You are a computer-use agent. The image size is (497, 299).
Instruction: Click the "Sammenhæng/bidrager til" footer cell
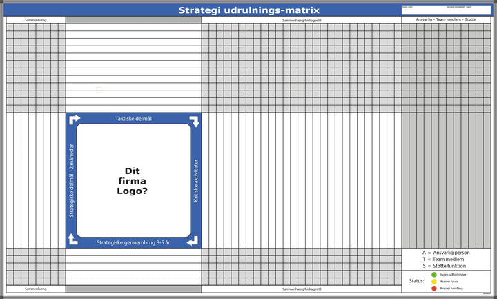(302, 289)
